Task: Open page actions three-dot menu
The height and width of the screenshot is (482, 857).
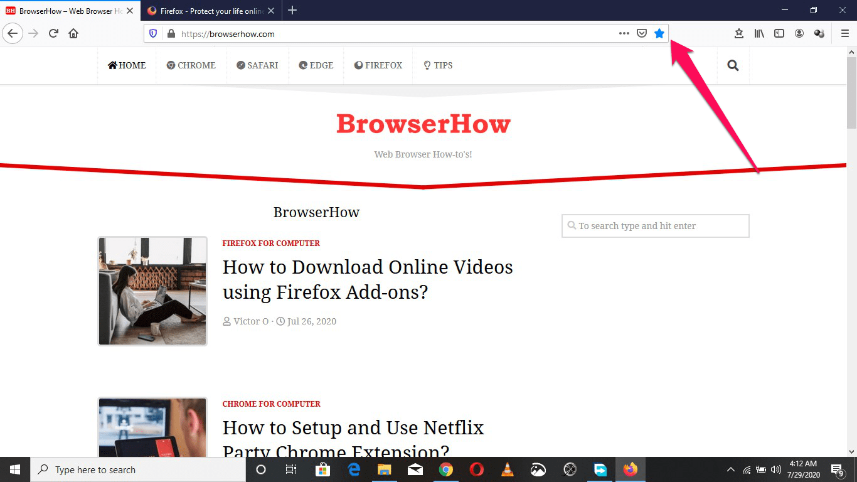Action: 624,34
